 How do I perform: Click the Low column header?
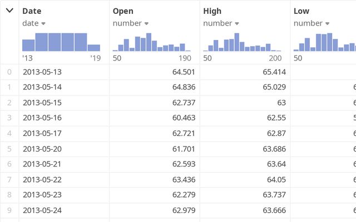coord(301,11)
